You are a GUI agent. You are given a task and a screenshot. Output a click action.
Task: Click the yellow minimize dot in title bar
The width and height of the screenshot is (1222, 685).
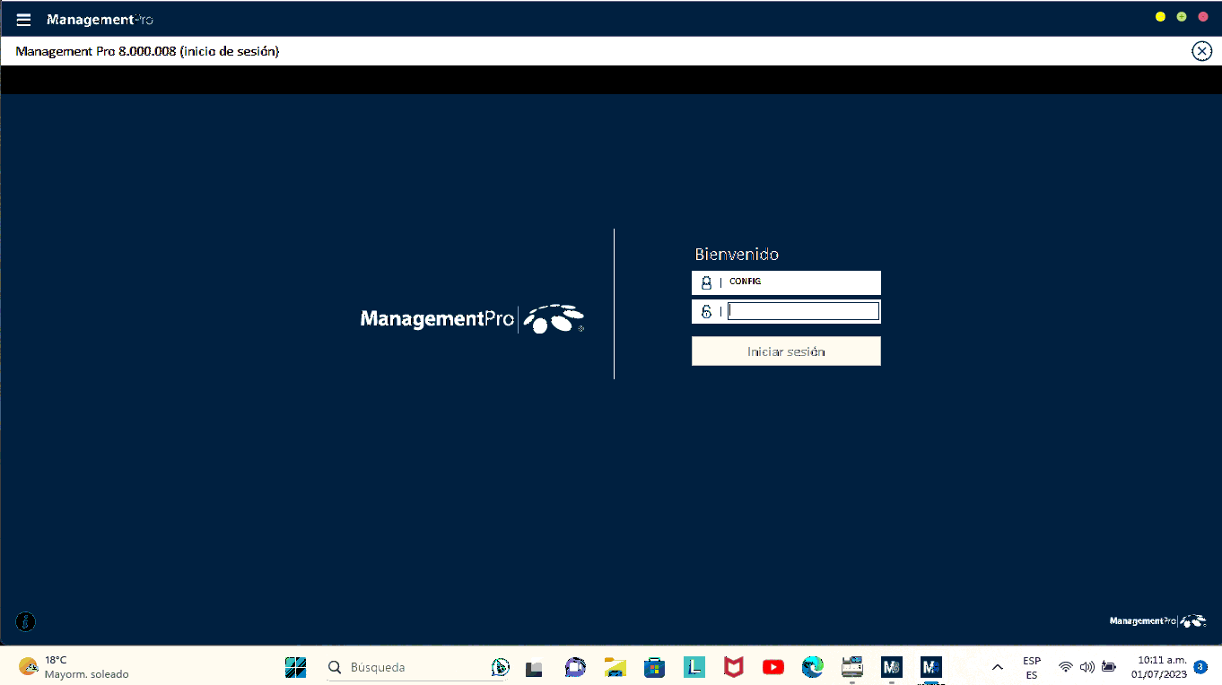click(x=1160, y=17)
